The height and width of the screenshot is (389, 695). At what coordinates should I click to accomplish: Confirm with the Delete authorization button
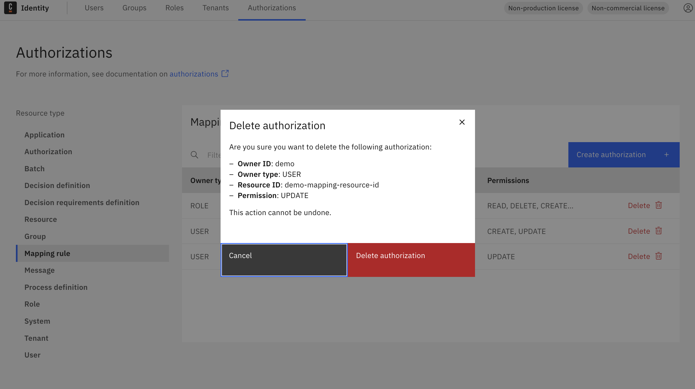pyautogui.click(x=411, y=260)
